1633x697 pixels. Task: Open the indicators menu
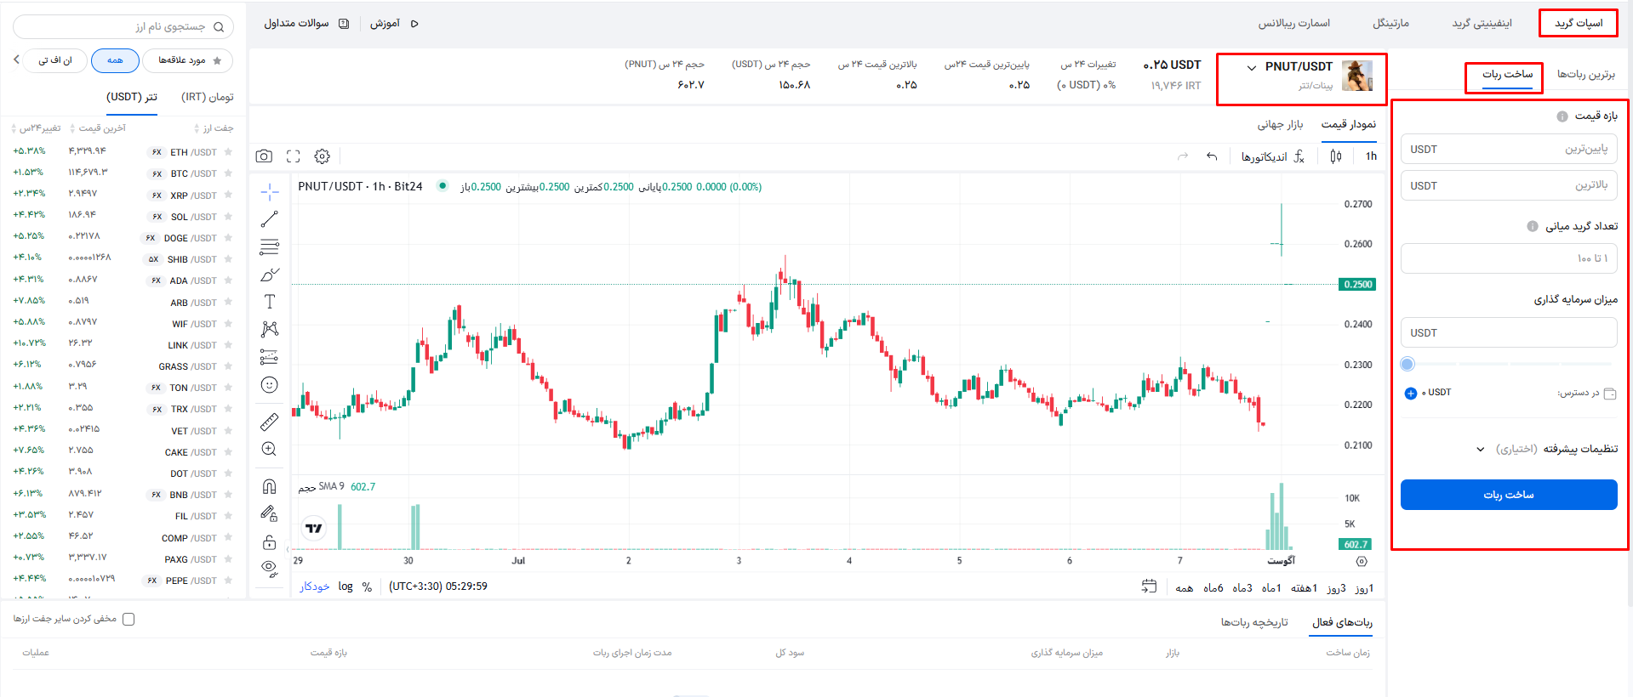[1272, 156]
